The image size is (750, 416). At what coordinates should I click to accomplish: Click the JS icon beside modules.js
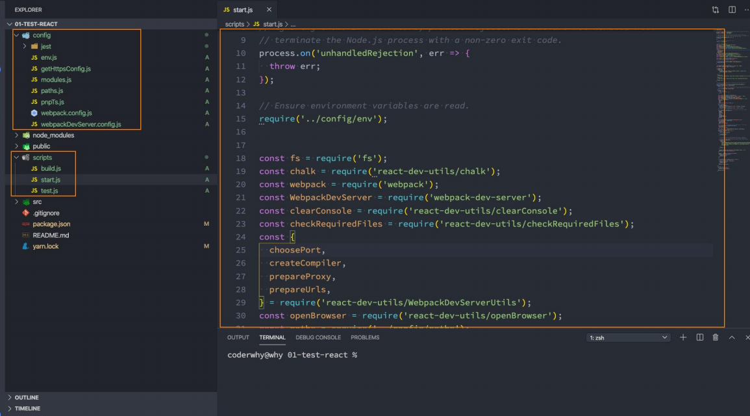coord(34,80)
